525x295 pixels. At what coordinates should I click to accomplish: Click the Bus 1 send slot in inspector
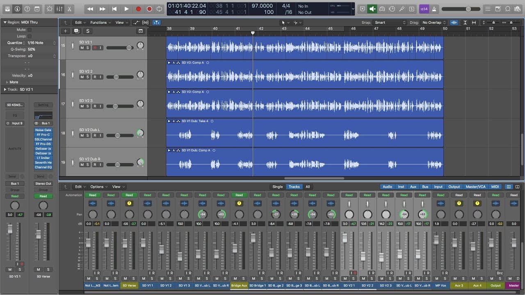pyautogui.click(x=15, y=184)
